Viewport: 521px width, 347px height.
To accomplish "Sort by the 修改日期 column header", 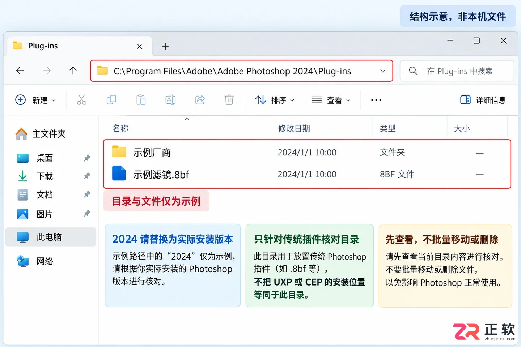I will coord(294,128).
